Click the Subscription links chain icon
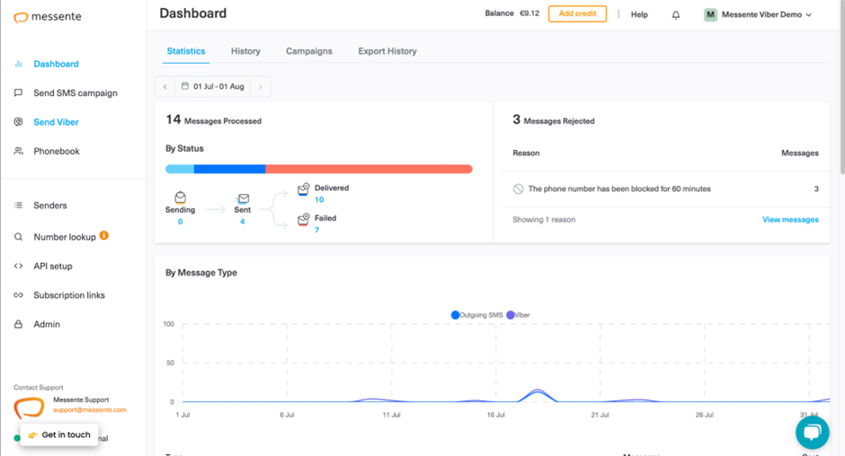The height and width of the screenshot is (456, 845). (18, 295)
